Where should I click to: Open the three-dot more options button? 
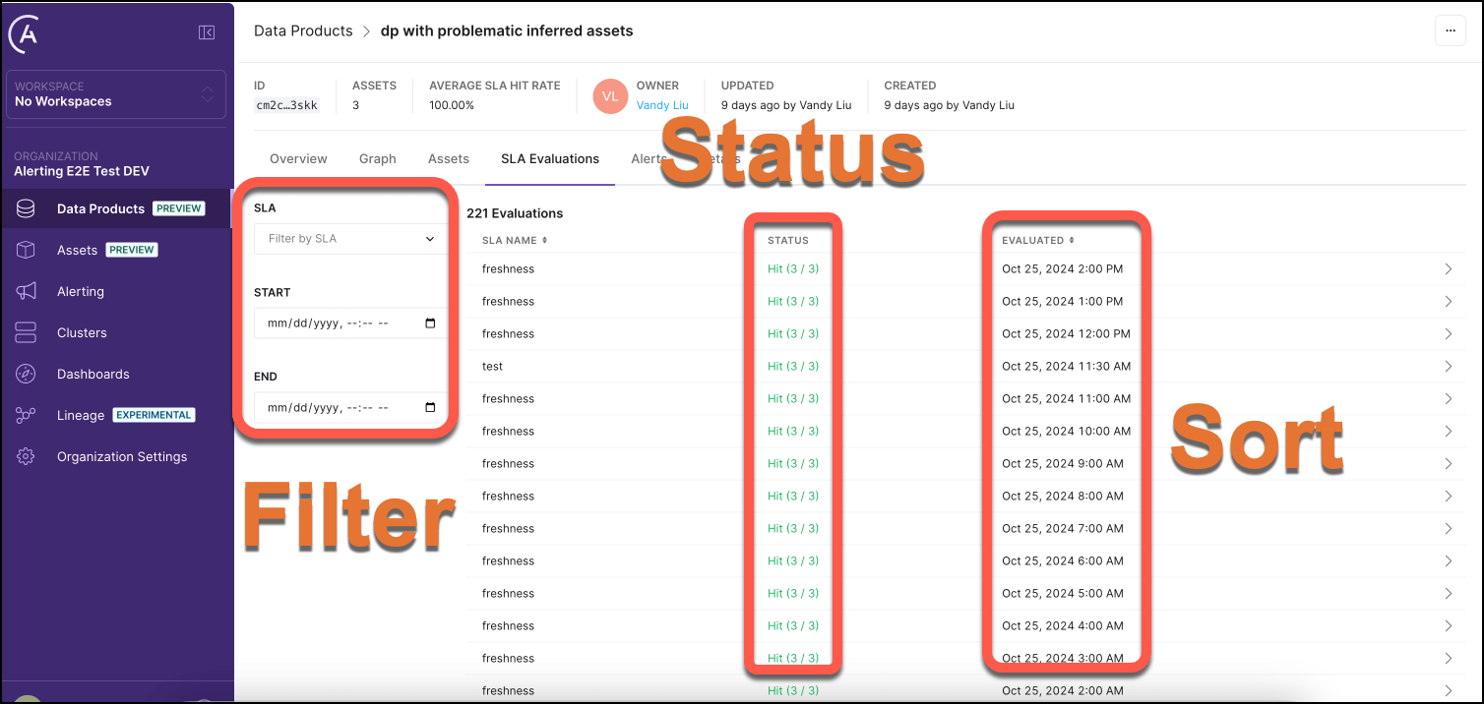click(x=1450, y=31)
